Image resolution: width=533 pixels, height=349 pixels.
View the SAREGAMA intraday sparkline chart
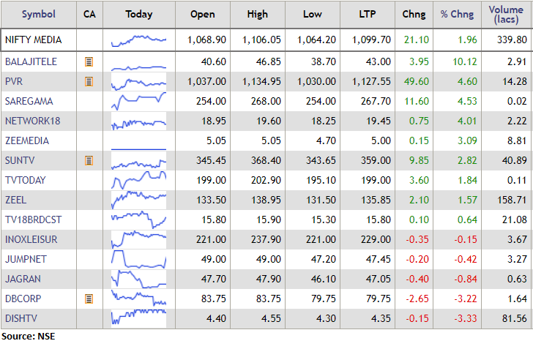coord(139,101)
